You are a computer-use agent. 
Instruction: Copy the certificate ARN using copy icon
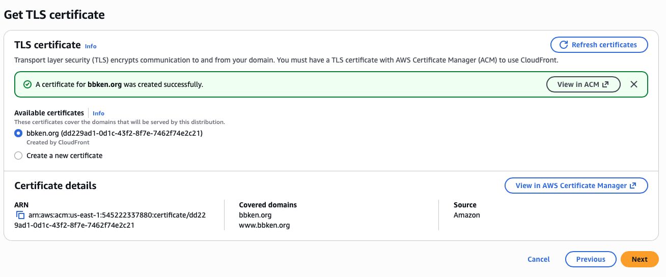pyautogui.click(x=20, y=215)
